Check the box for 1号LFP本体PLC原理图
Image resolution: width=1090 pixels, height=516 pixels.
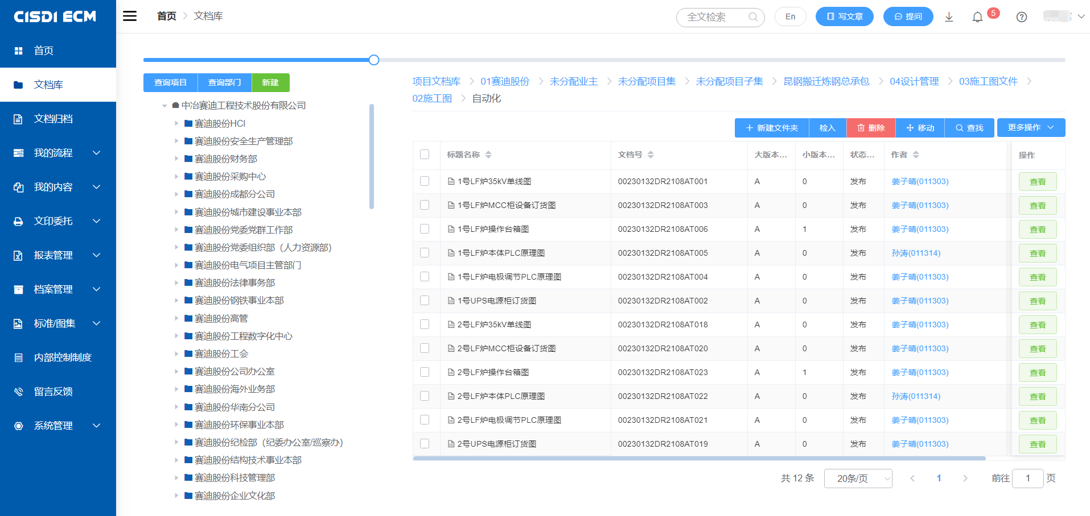click(x=425, y=253)
